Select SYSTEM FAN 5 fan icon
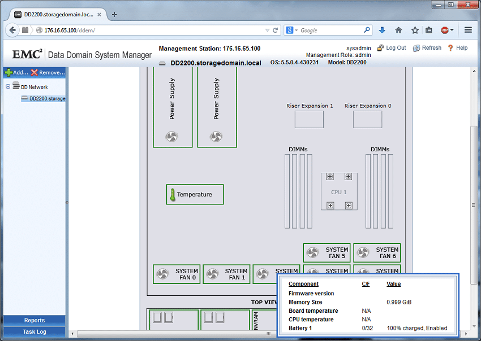This screenshot has width=481, height=341. [x=312, y=252]
